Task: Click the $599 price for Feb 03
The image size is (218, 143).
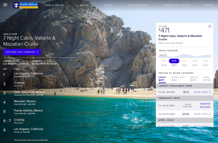Action: 186,114
